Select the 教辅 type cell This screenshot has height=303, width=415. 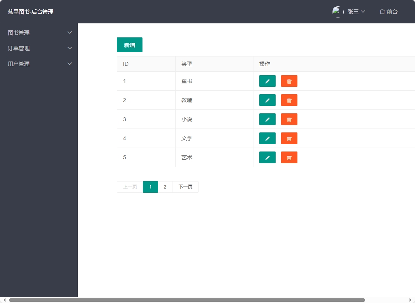[x=214, y=100]
